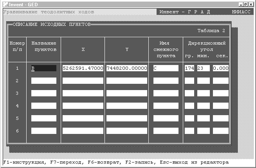Click the degrees field in row 5

pyautogui.click(x=189, y=118)
